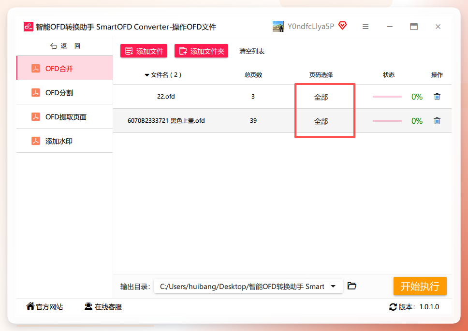Click the progress bar of 22.ofd
Screen dimensions: 468x331
pyautogui.click(x=387, y=97)
